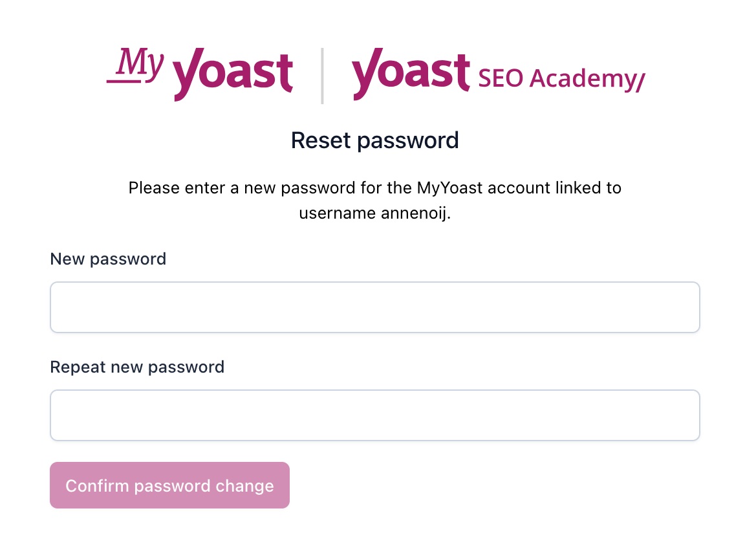Image resolution: width=745 pixels, height=546 pixels.
Task: Click the Yoast SEO Academy logo
Action: click(x=499, y=74)
